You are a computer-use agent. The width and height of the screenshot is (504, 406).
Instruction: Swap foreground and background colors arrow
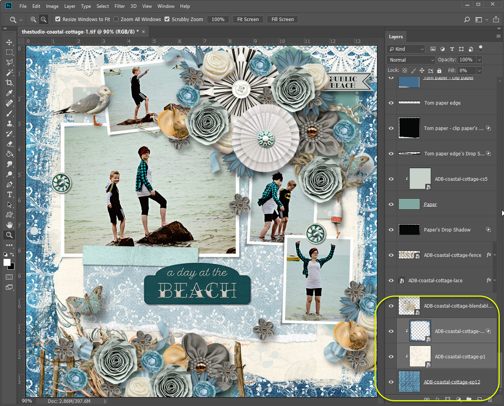coord(12,255)
